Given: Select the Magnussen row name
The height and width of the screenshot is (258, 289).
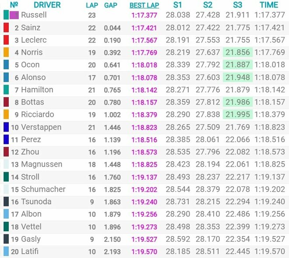Looking at the screenshot, I should point(42,164).
